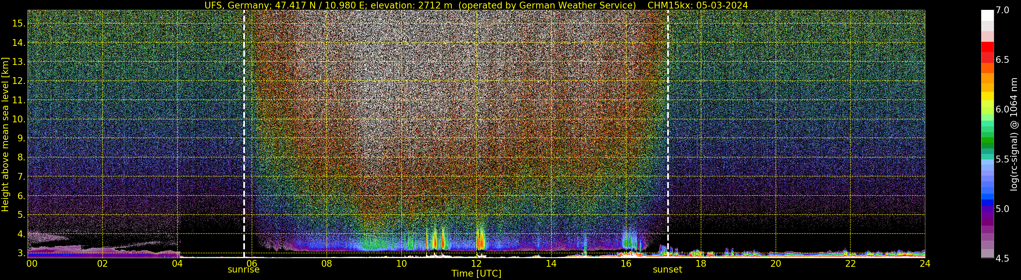This screenshot has width=1021, height=280.
Task: Click height axis tick '12.'
Action: pos(19,81)
